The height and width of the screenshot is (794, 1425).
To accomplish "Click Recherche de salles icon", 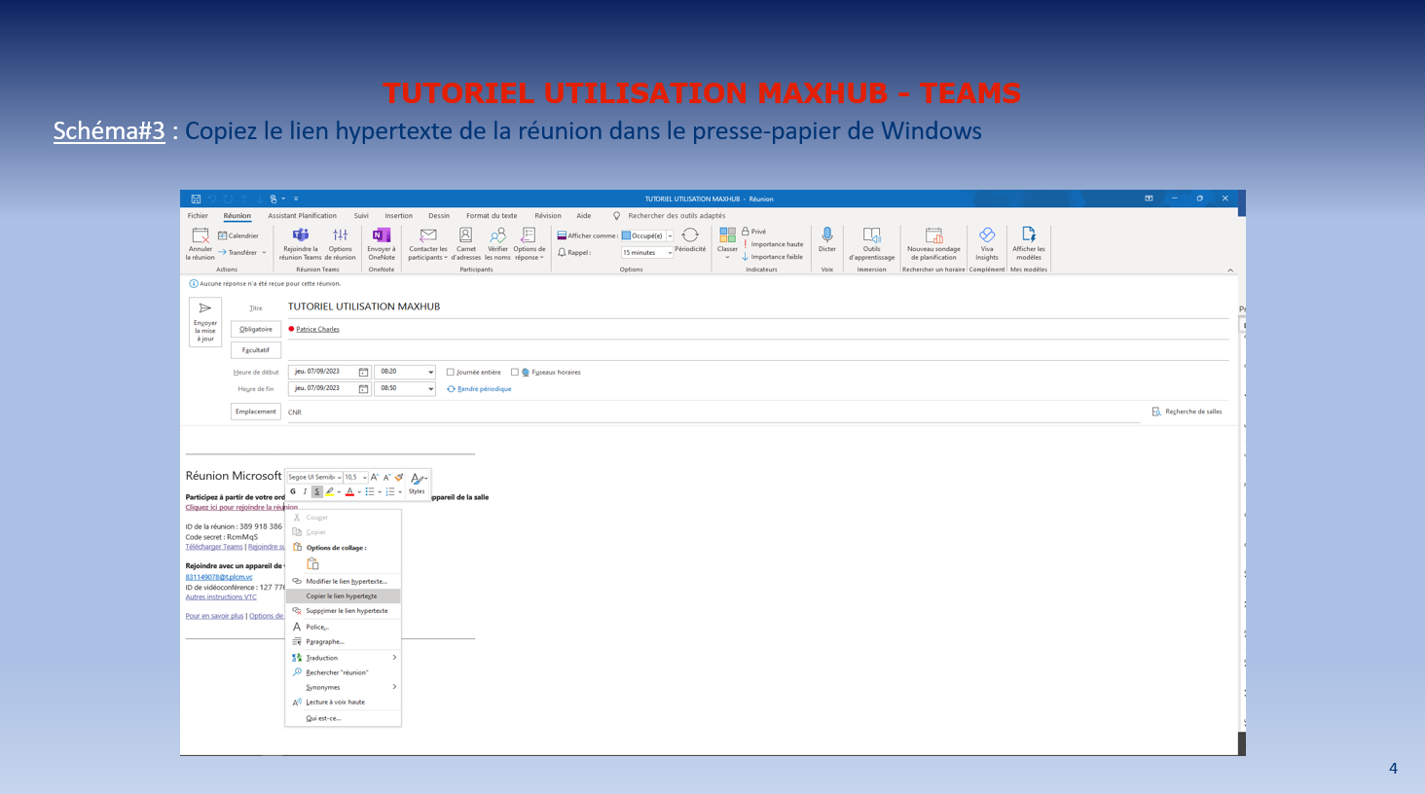I will click(x=1156, y=412).
